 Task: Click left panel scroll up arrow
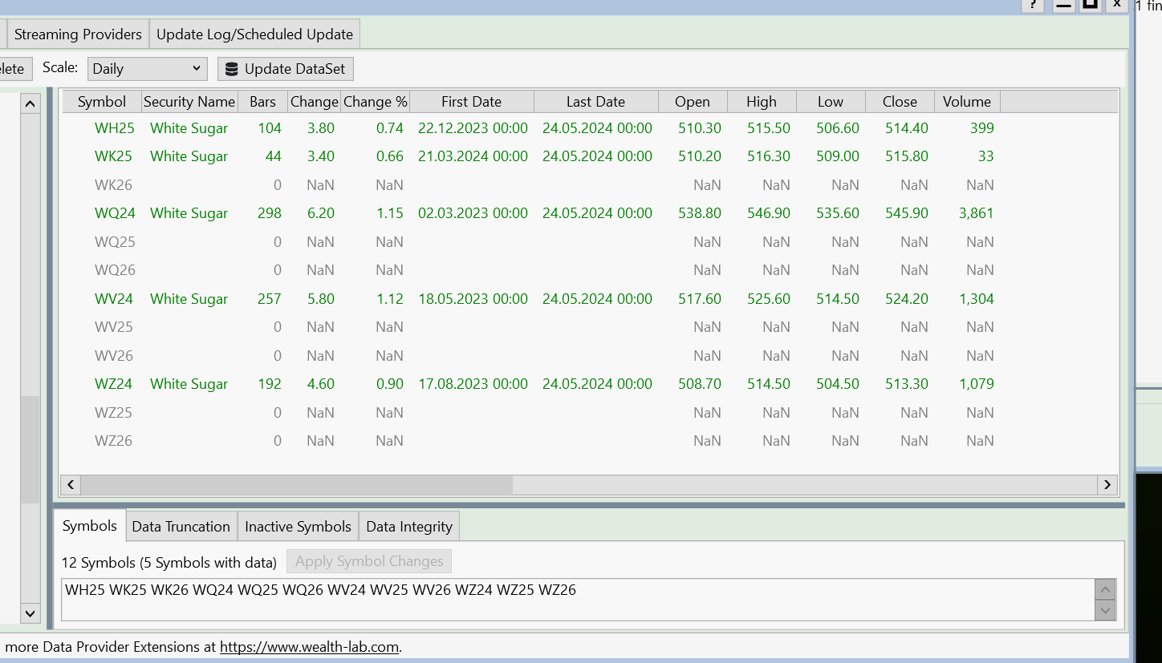coord(30,103)
